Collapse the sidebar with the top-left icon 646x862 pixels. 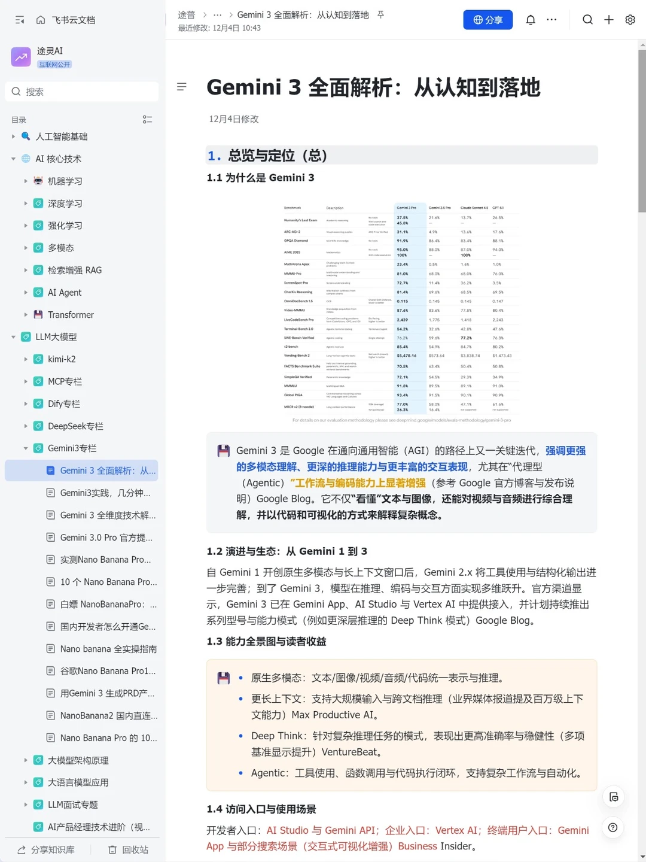(20, 20)
